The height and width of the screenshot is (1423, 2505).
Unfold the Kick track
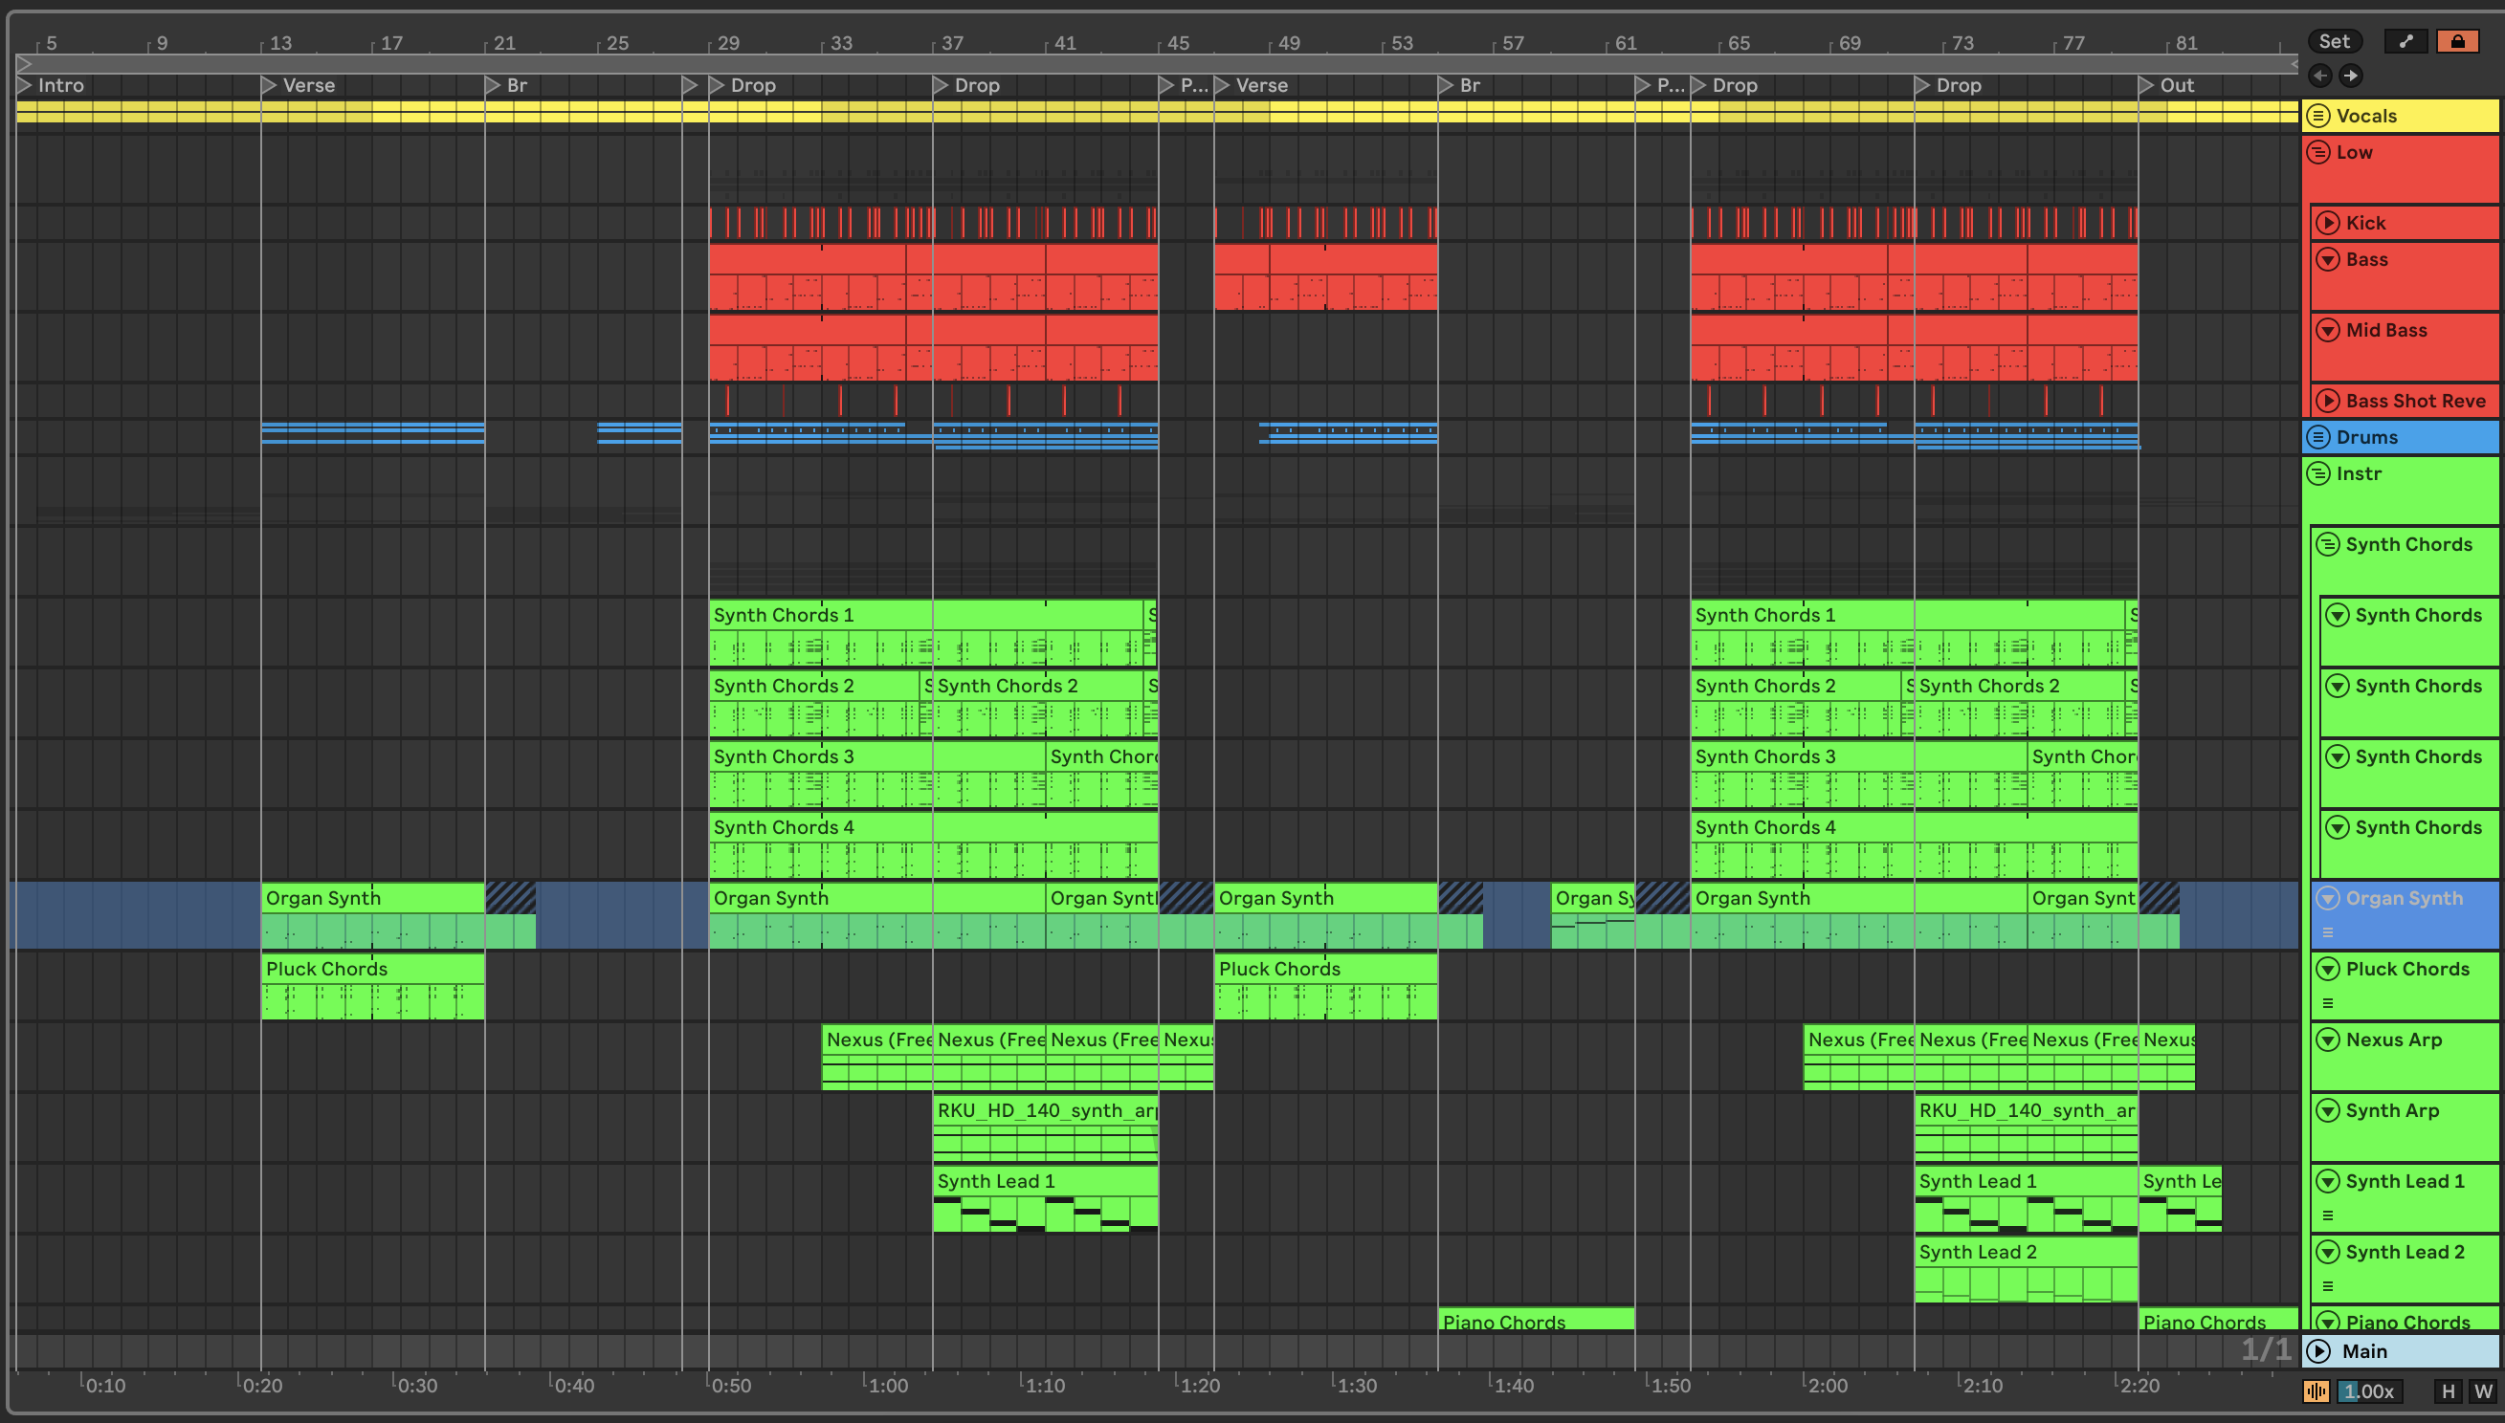coord(2327,223)
